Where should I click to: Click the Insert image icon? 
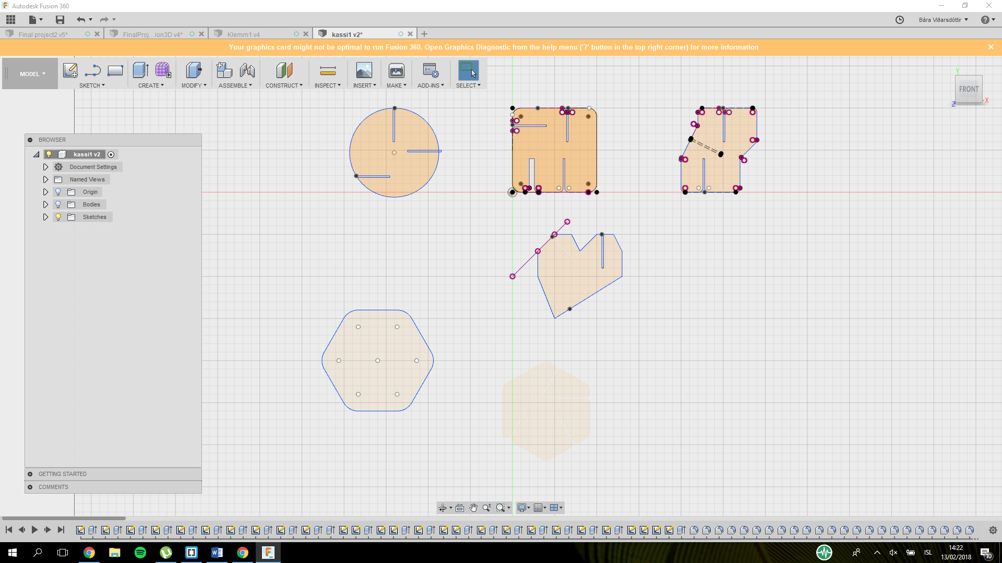tap(364, 70)
